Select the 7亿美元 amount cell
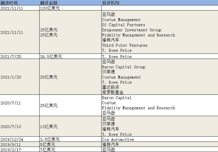The width and height of the screenshot is (218, 152). click(48, 149)
